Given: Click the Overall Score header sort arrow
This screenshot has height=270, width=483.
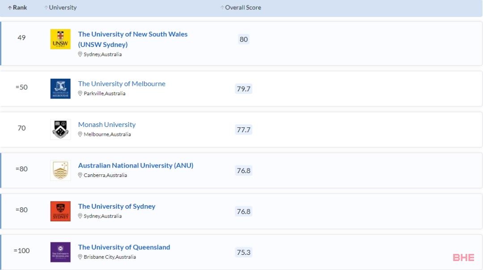Looking at the screenshot, I should click(222, 8).
